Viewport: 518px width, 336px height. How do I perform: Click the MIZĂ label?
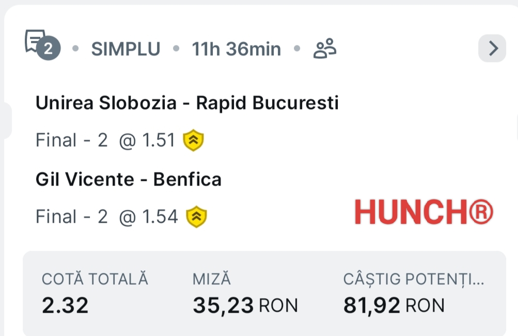pyautogui.click(x=212, y=279)
